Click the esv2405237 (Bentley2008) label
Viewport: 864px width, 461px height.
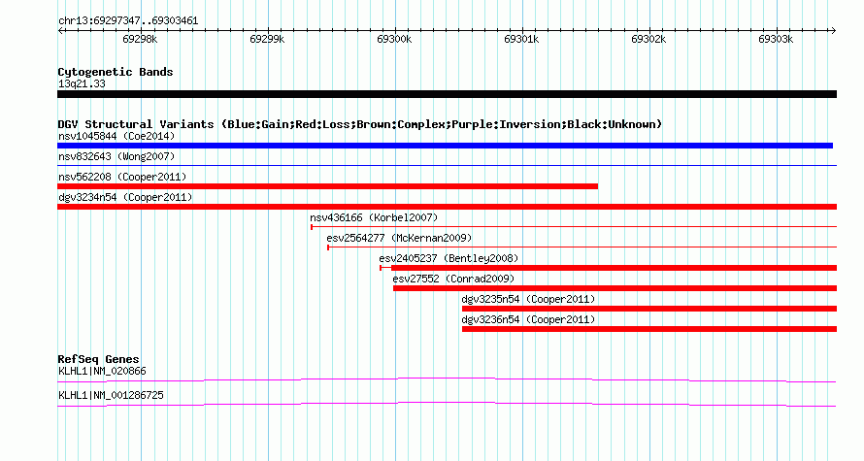(x=449, y=258)
